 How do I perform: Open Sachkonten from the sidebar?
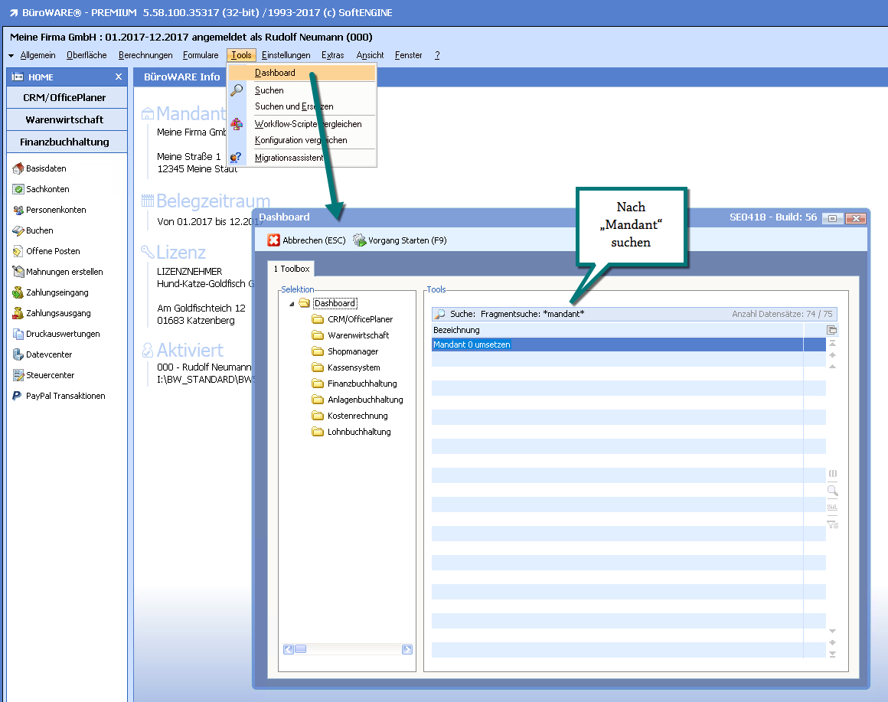pyautogui.click(x=47, y=189)
